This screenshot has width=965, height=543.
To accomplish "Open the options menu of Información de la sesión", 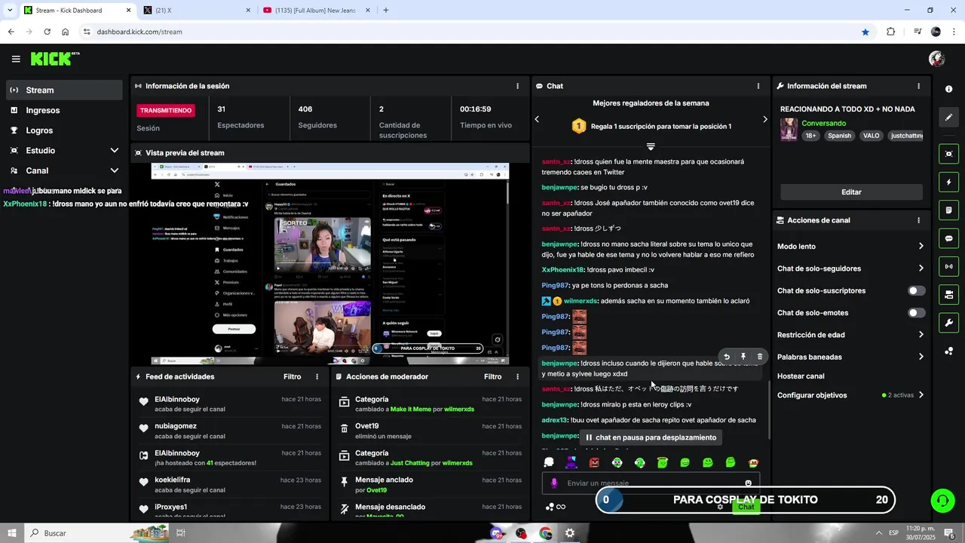I will [517, 86].
